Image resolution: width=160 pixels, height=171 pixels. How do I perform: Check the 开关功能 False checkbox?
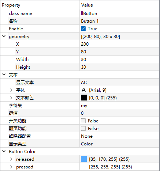[x=83, y=121]
